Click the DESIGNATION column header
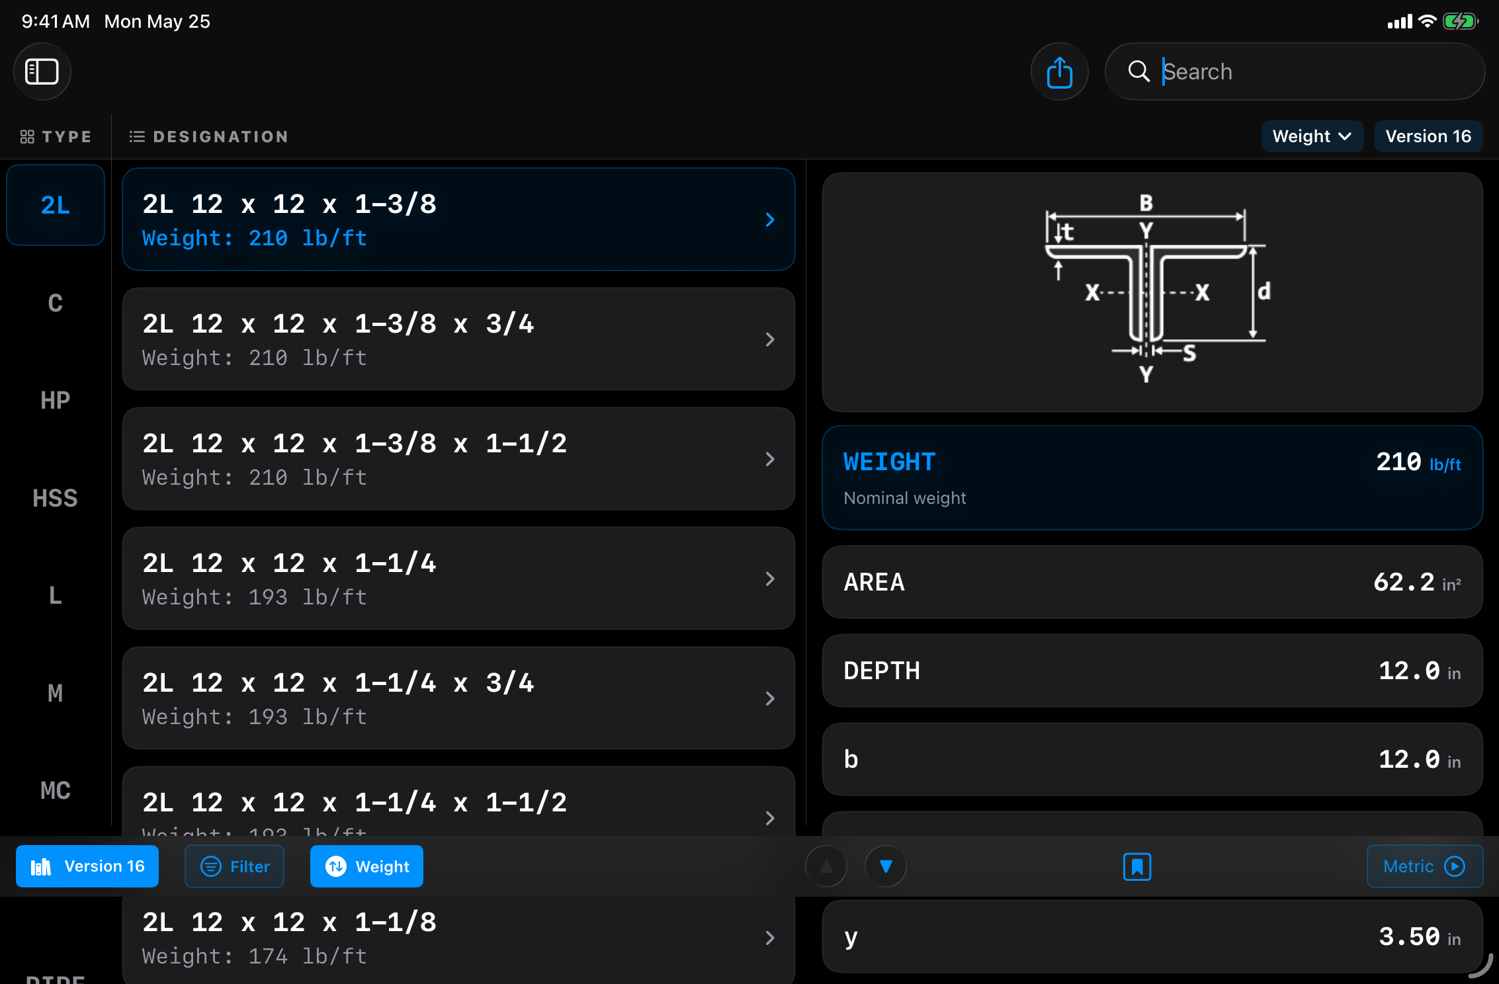 point(209,137)
